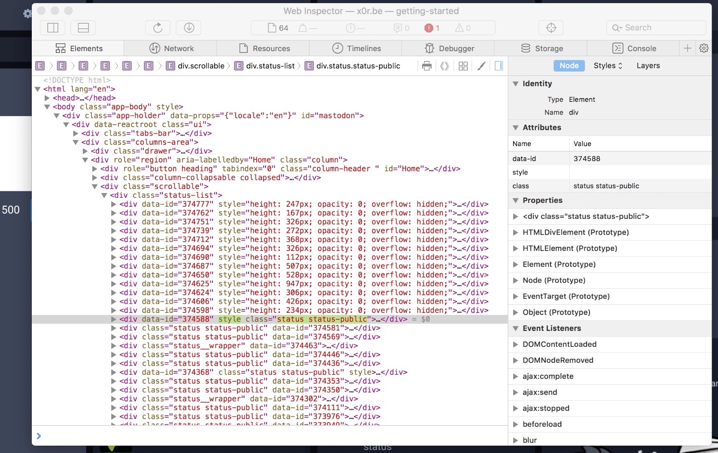Click the console log count icon

click(401, 28)
